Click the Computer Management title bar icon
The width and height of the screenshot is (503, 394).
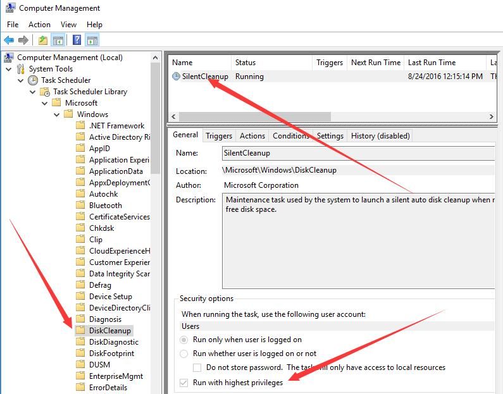(x=10, y=8)
